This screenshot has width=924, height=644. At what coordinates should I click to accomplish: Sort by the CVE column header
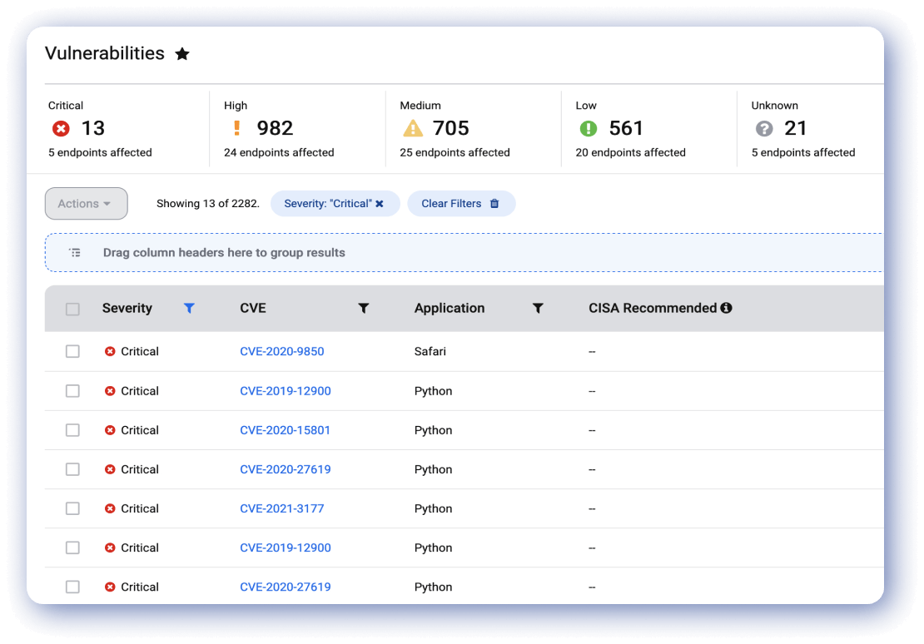pos(253,308)
